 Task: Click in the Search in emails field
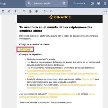tap(47, 4)
